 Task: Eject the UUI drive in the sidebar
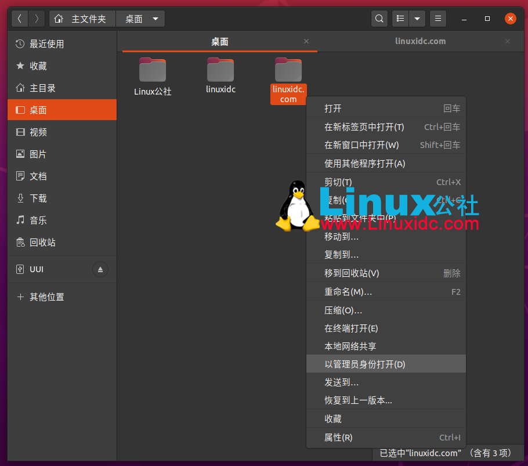pos(100,269)
